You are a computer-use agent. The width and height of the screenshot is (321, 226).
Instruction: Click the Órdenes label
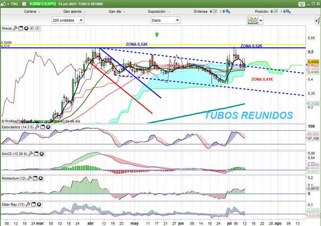(x=201, y=12)
